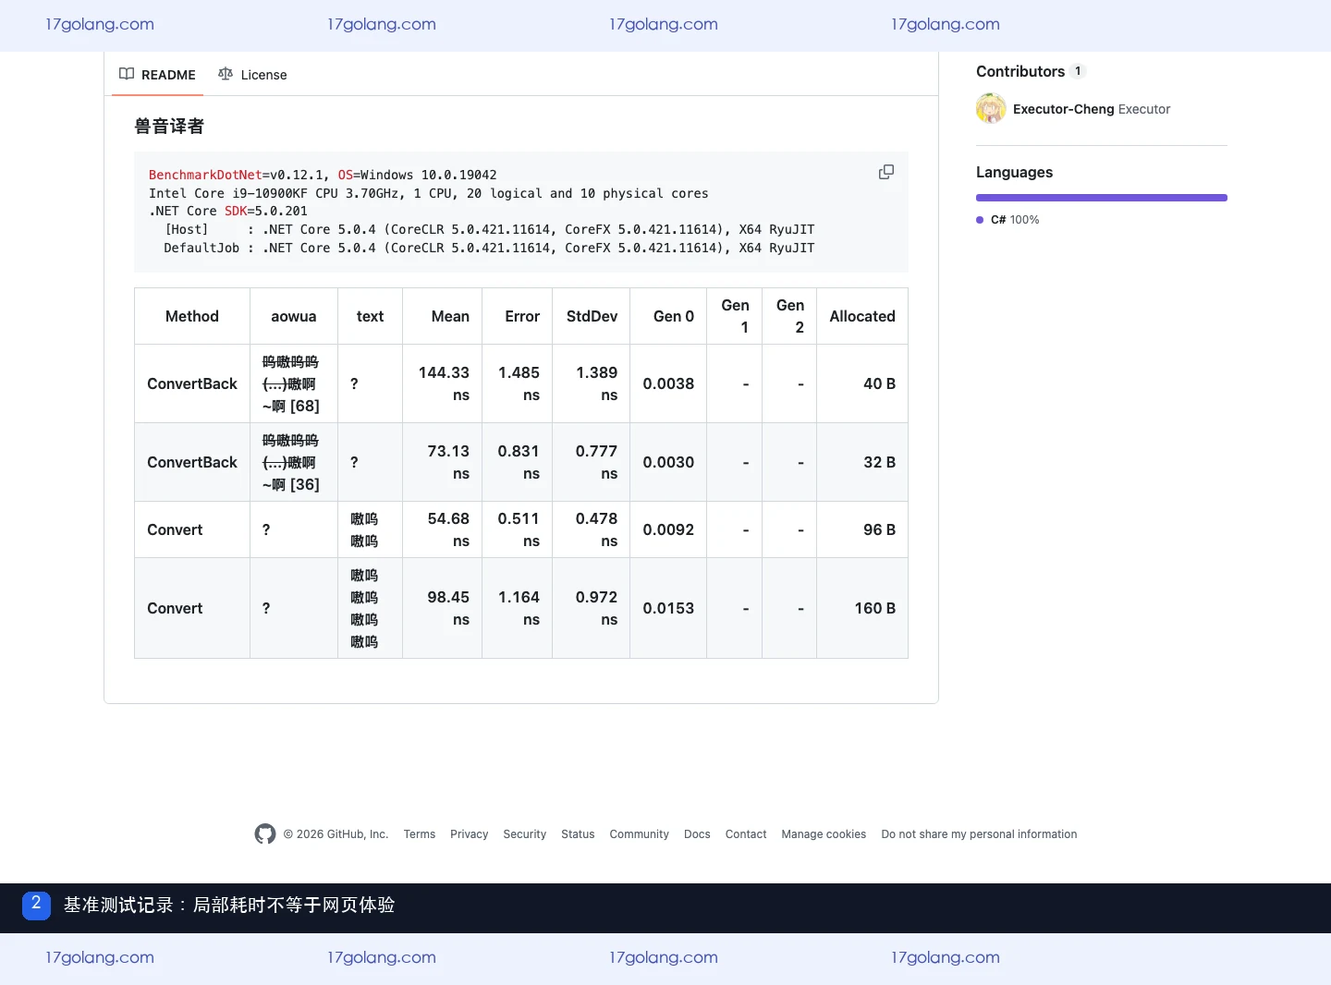Open the Security footer link
The image size is (1331, 985).
point(525,834)
